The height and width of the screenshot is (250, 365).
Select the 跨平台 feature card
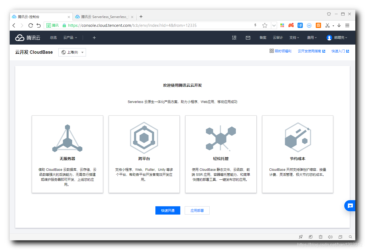144,154
